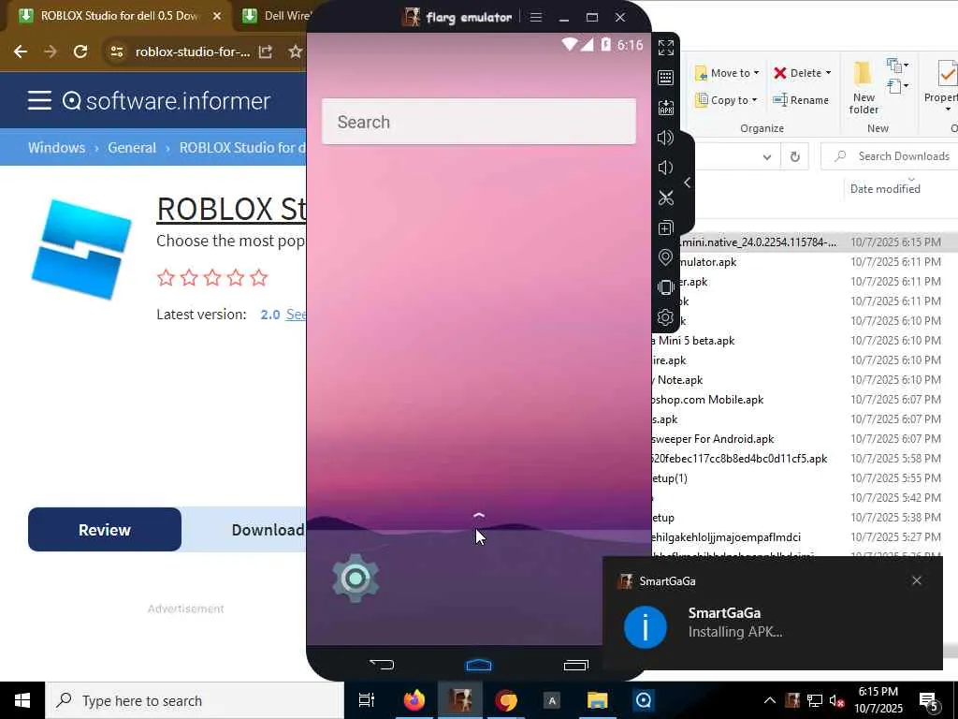Sort by Date modified column header
The width and height of the screenshot is (958, 719).
point(885,189)
